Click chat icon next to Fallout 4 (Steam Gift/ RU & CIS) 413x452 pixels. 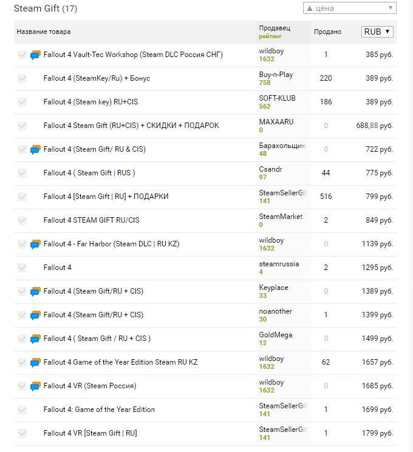(35, 149)
